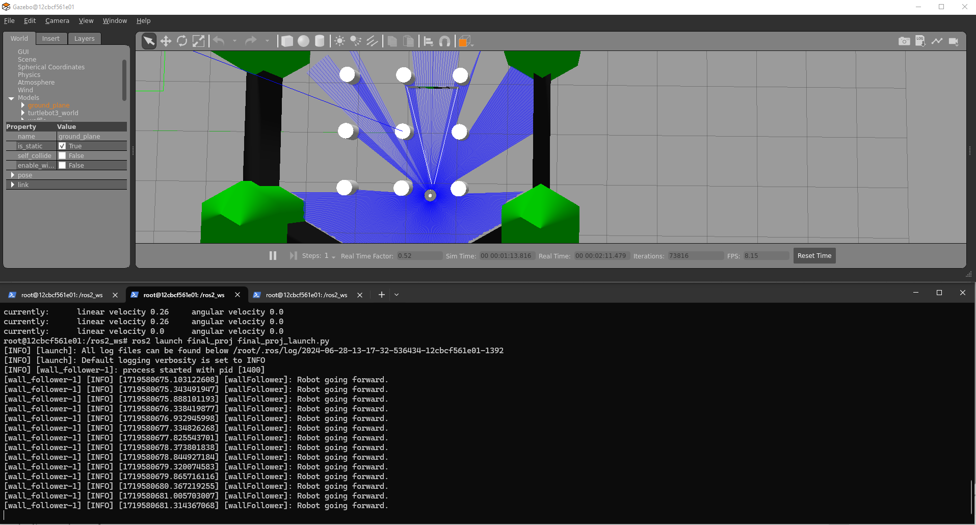Expand the pose property row
976x525 pixels.
coord(13,175)
